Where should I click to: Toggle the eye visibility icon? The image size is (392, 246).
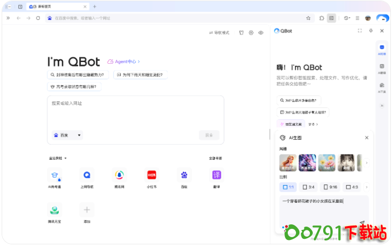coord(261,33)
